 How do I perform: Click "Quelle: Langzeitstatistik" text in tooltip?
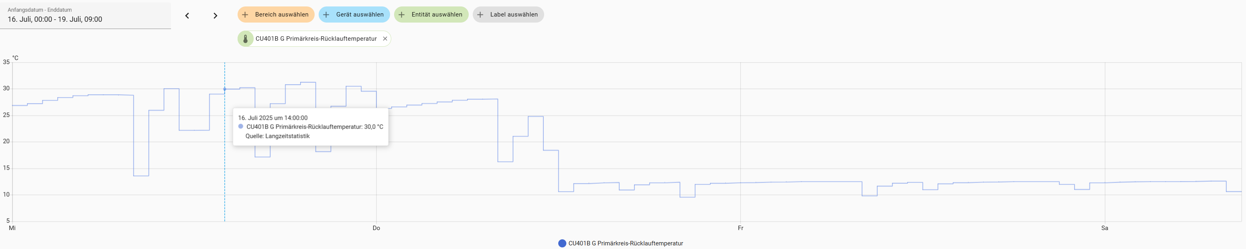(277, 136)
